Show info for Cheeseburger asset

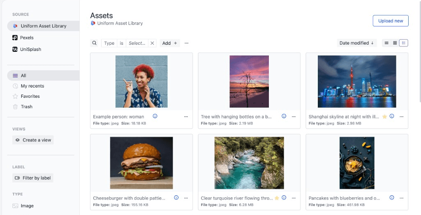(x=176, y=198)
